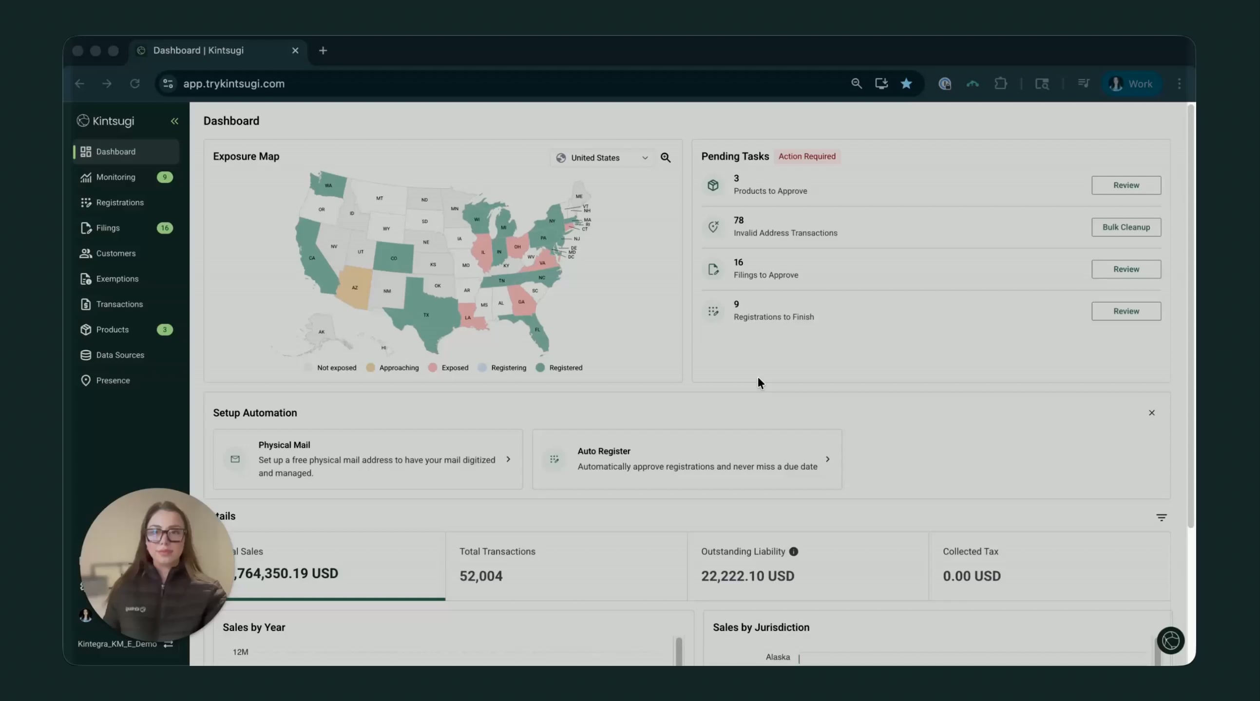The image size is (1260, 701).
Task: Go to Exemptions in sidebar
Action: click(117, 278)
